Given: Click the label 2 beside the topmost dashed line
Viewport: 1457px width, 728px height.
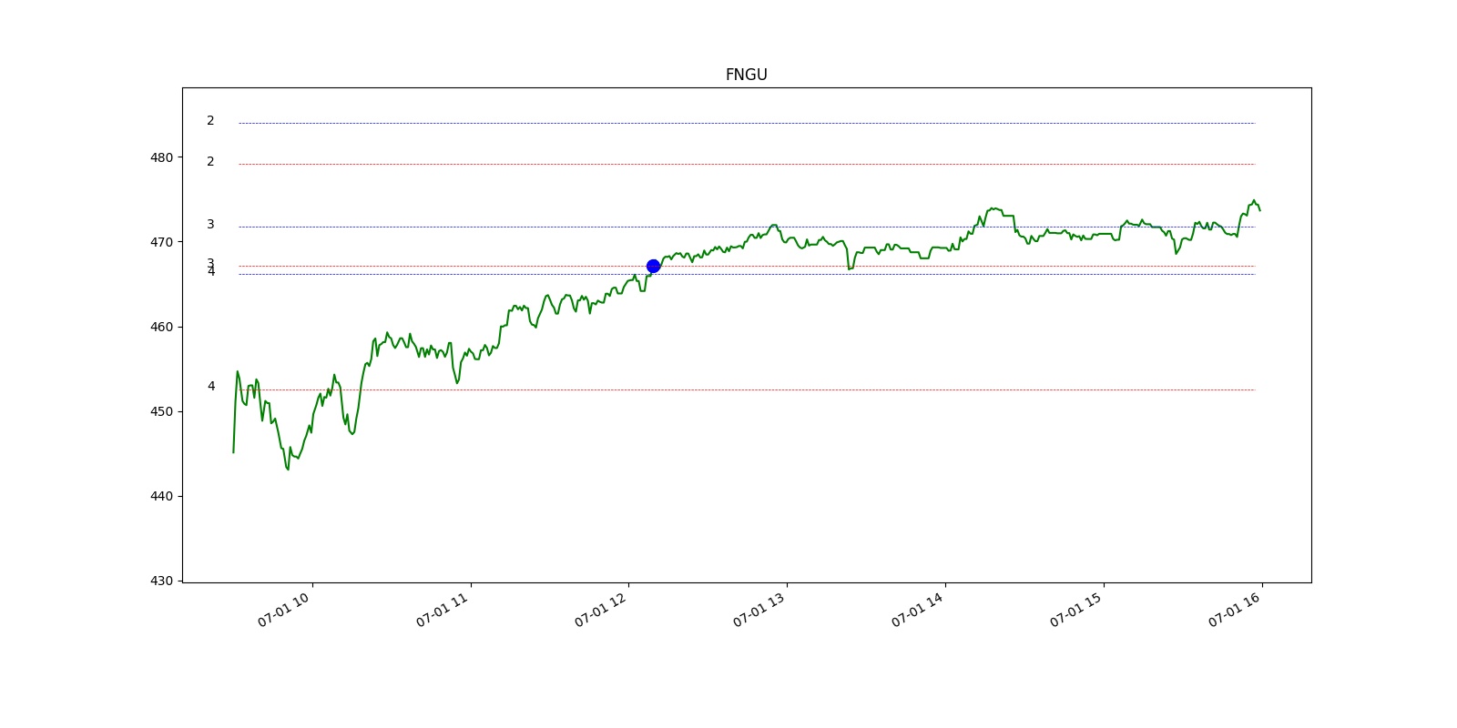Looking at the screenshot, I should [x=210, y=120].
